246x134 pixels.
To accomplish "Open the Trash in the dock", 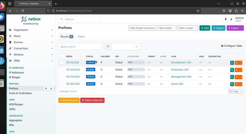I will point(2,83).
